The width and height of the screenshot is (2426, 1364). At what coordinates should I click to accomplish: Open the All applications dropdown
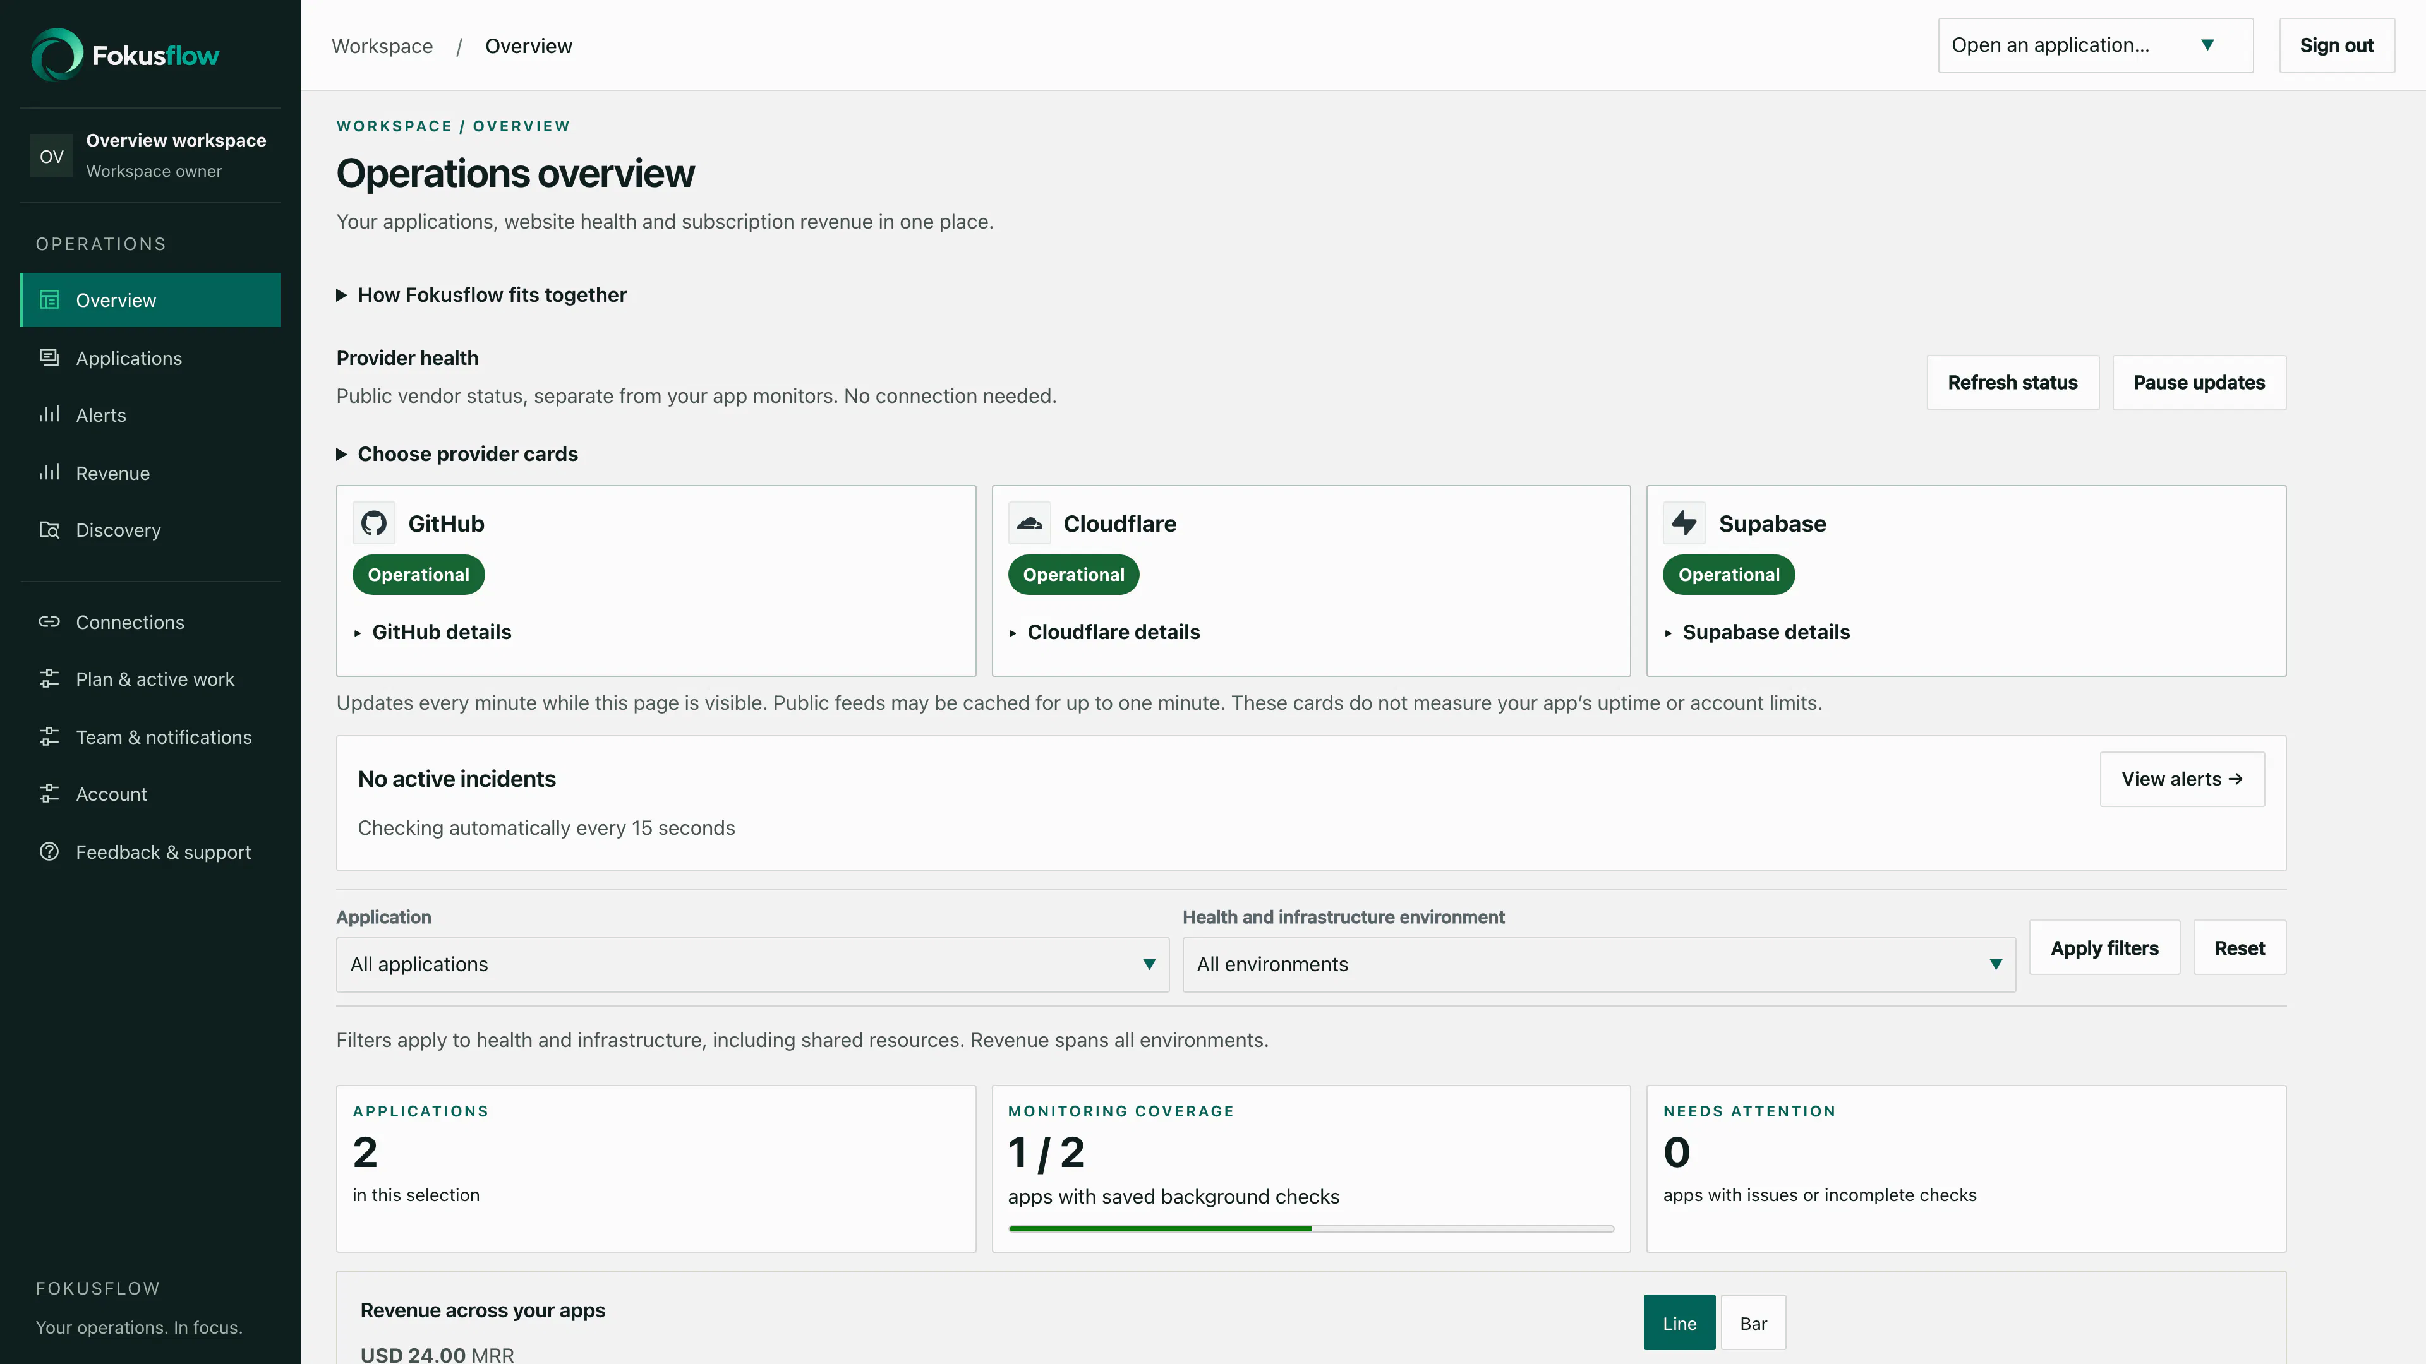(752, 964)
